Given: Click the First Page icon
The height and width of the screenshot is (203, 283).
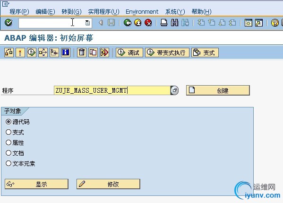Looking at the screenshot, I should point(201,23).
